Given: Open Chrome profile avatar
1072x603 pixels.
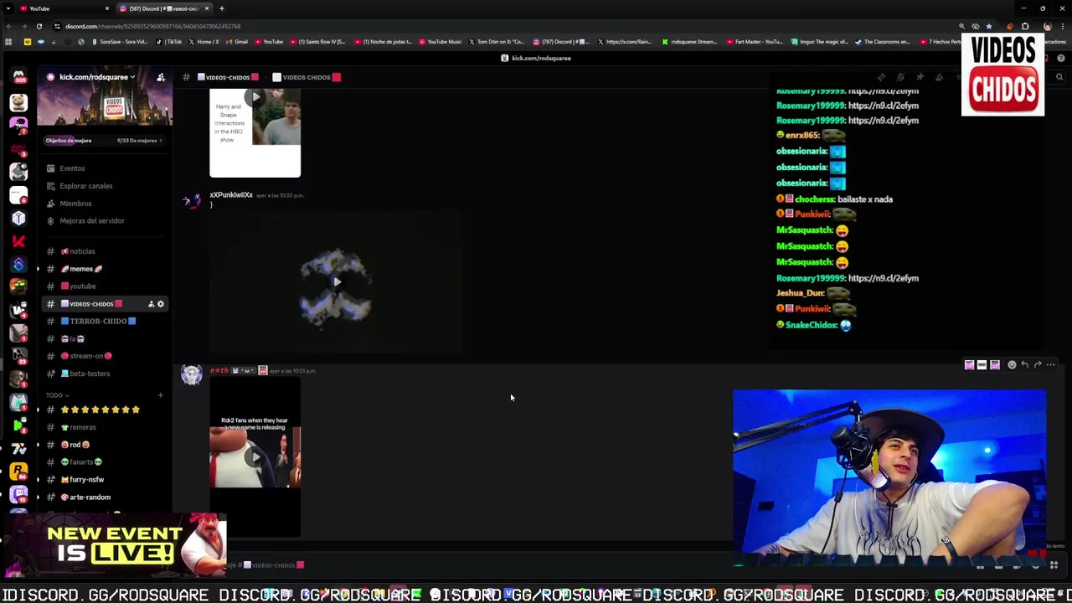Looking at the screenshot, I should pyautogui.click(x=1047, y=26).
